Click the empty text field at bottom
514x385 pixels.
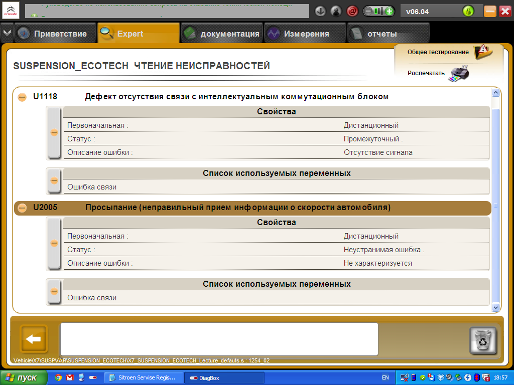219,339
